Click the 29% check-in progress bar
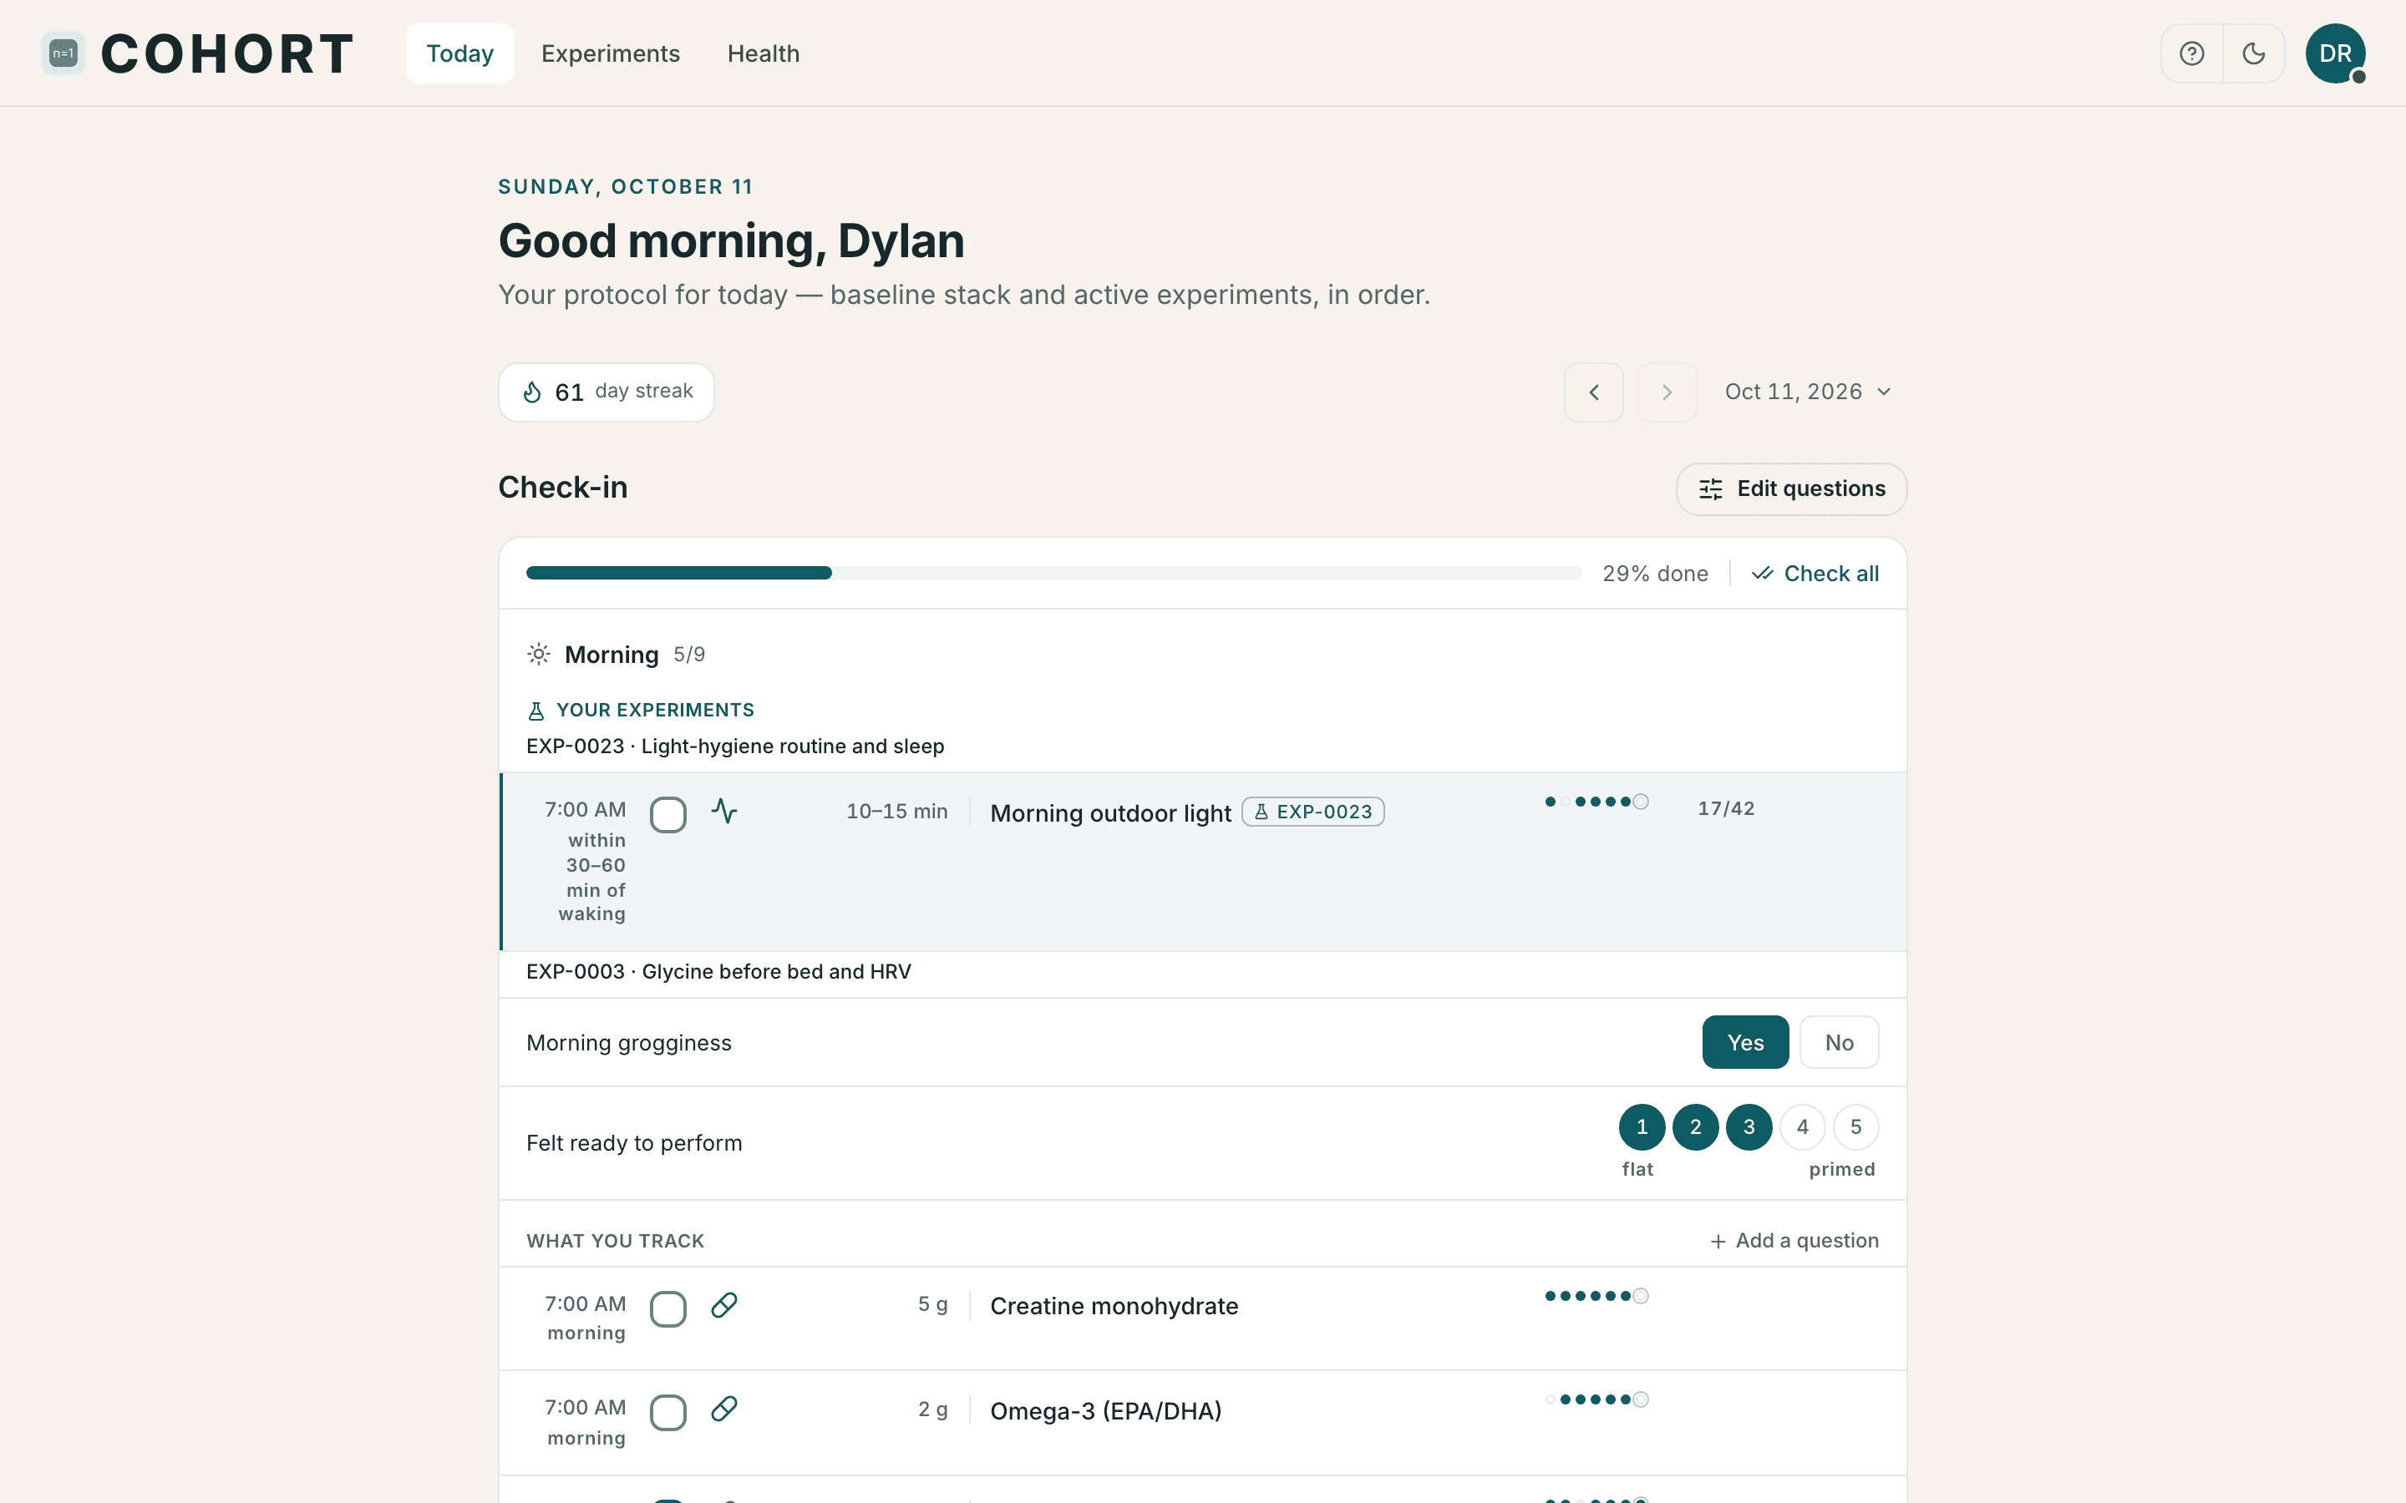 pos(1053,573)
